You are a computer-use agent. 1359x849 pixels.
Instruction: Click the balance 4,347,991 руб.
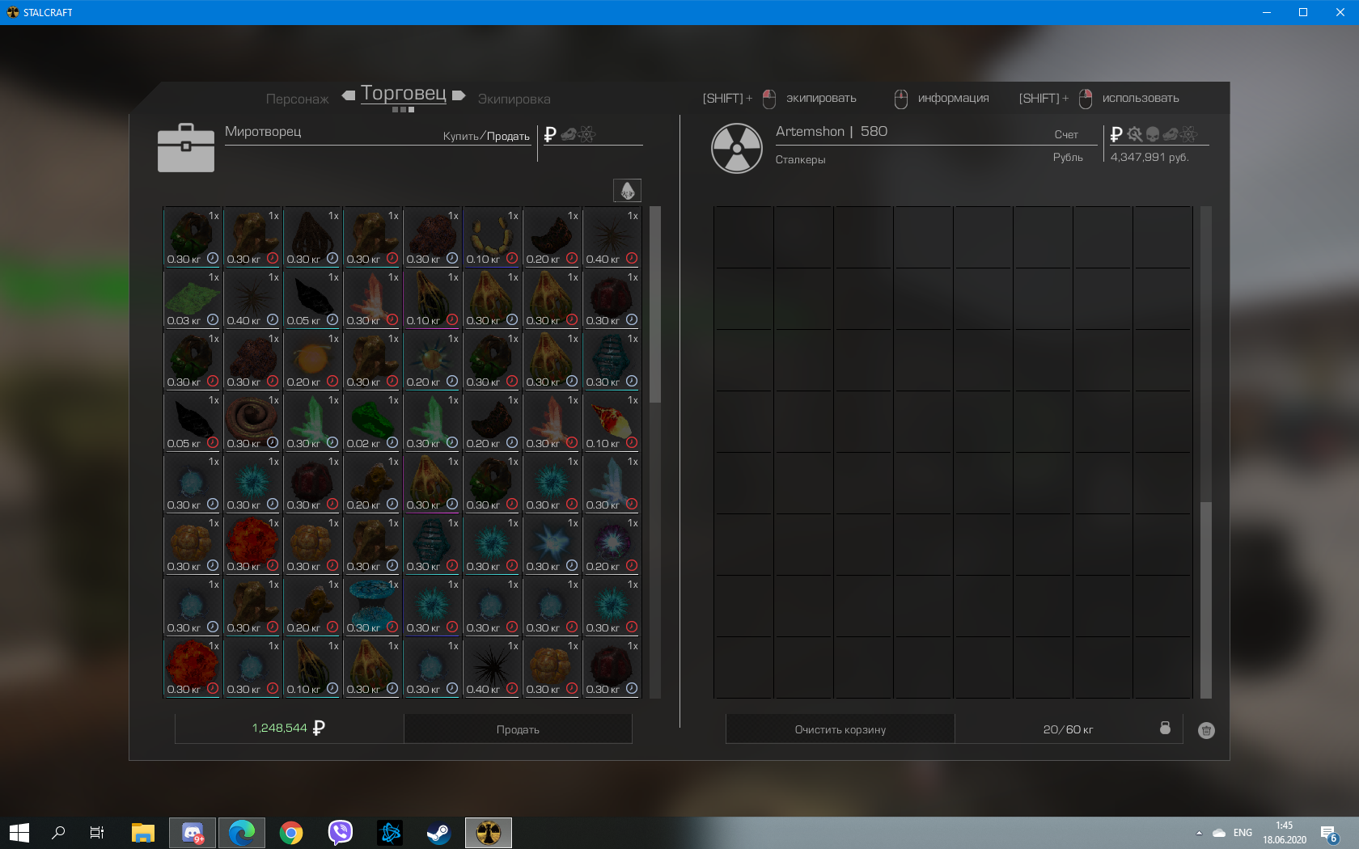(x=1149, y=157)
